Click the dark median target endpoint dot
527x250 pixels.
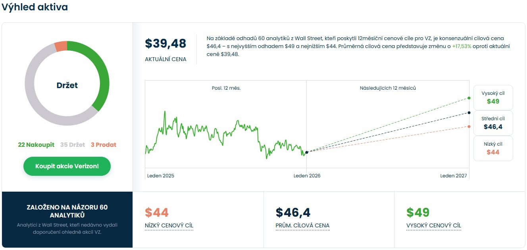[469, 113]
